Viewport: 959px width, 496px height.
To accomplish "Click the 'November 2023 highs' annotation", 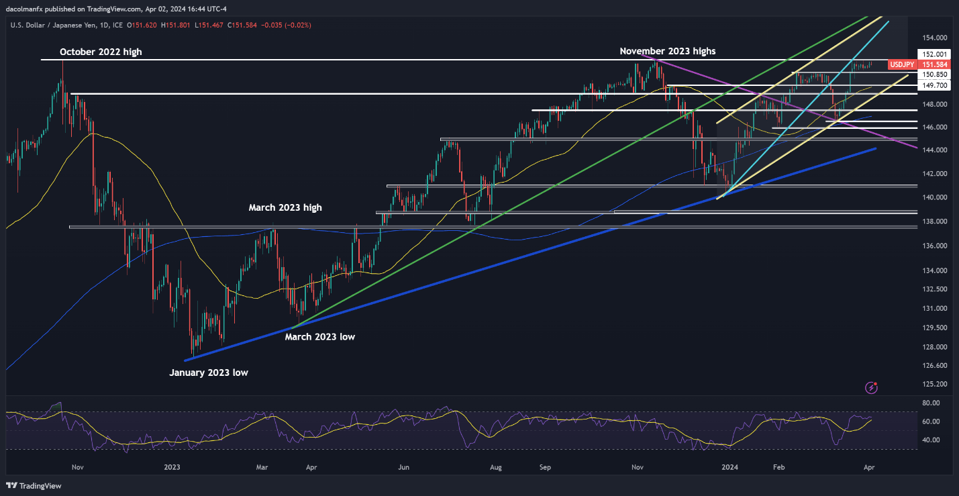I will coord(668,51).
